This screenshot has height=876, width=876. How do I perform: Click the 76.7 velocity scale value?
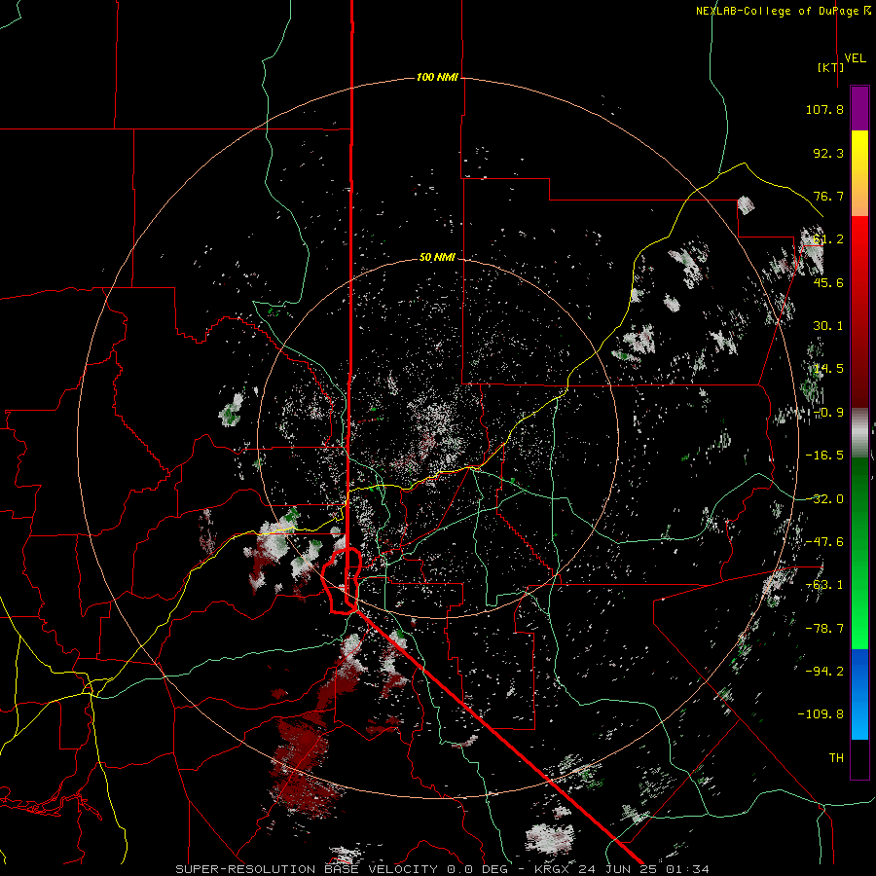[828, 196]
